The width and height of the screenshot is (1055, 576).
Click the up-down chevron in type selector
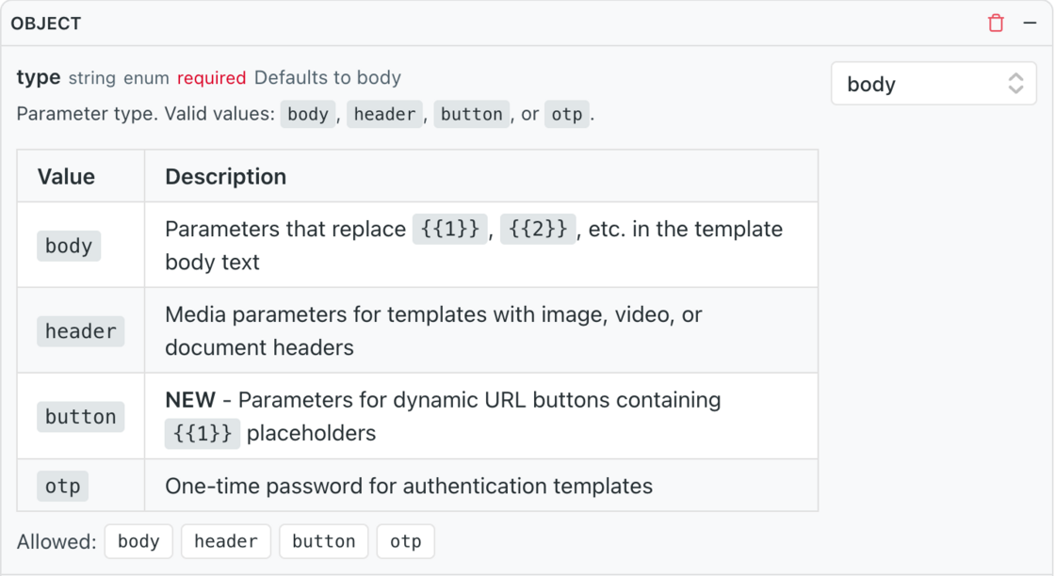tap(1015, 84)
